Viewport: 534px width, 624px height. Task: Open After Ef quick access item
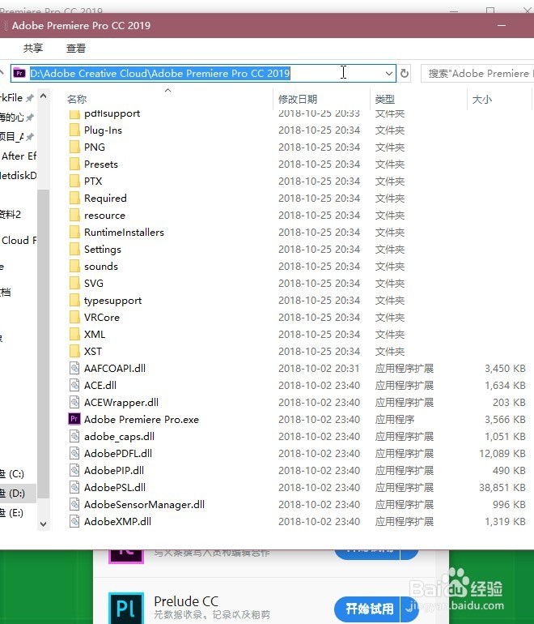[19, 156]
